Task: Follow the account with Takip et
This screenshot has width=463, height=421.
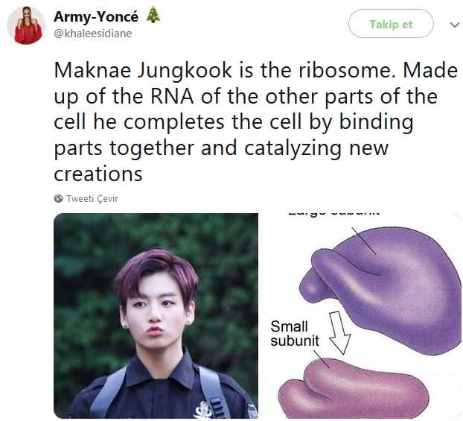Action: point(391,24)
